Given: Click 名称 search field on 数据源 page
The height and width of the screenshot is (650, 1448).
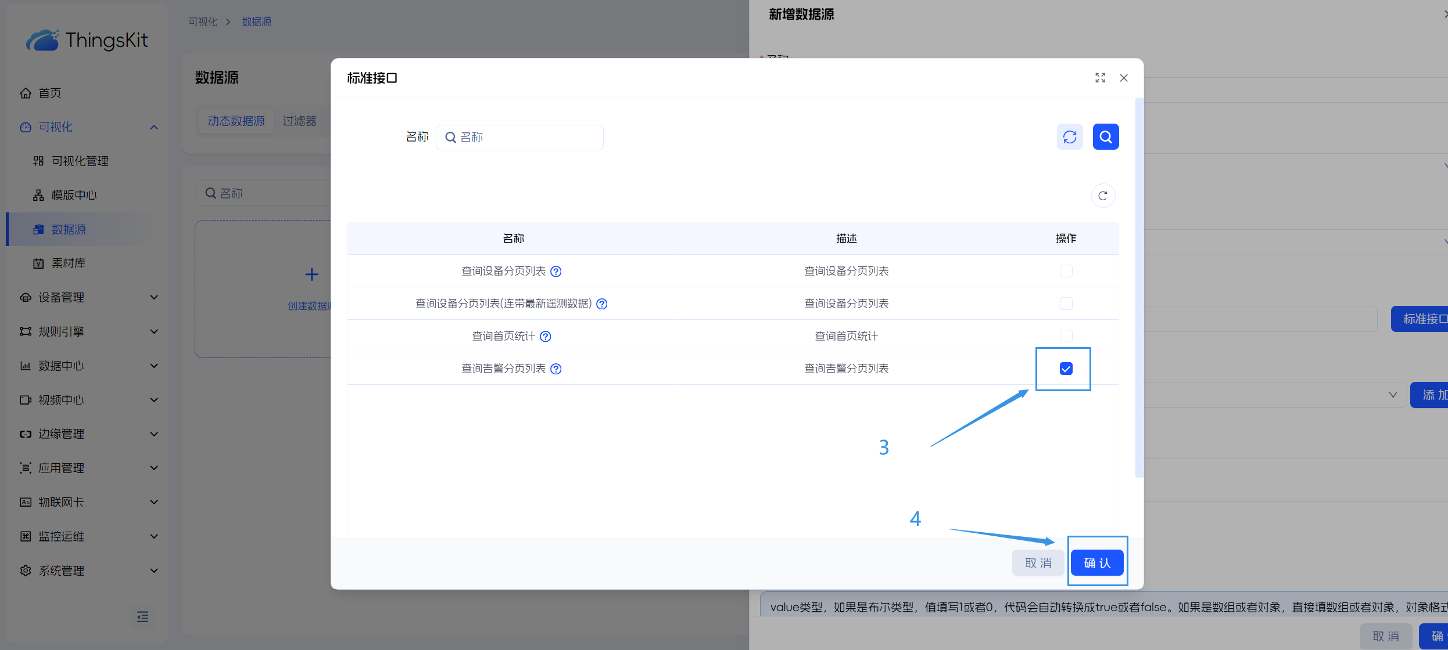Looking at the screenshot, I should click(264, 193).
